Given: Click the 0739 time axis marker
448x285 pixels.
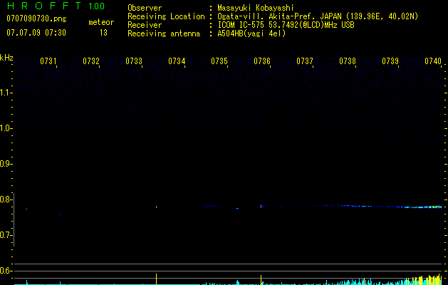Looking at the screenshot, I should click(x=390, y=61).
